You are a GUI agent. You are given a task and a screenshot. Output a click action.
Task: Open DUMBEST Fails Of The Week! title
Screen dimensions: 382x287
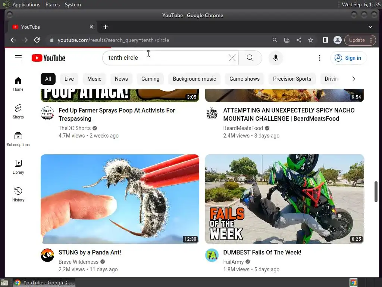(x=262, y=252)
